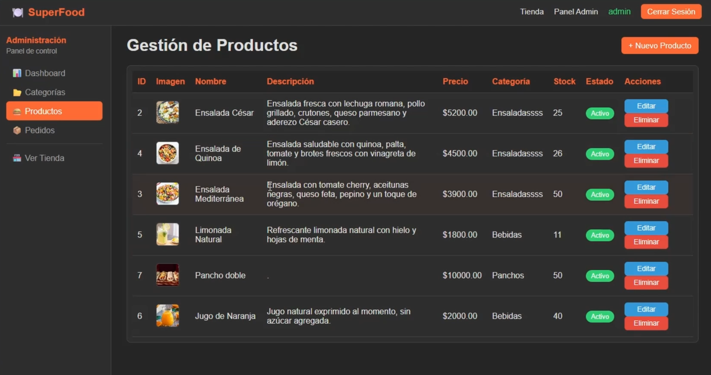Select Panel Admin in the top bar
This screenshot has height=375, width=711.
(x=575, y=11)
